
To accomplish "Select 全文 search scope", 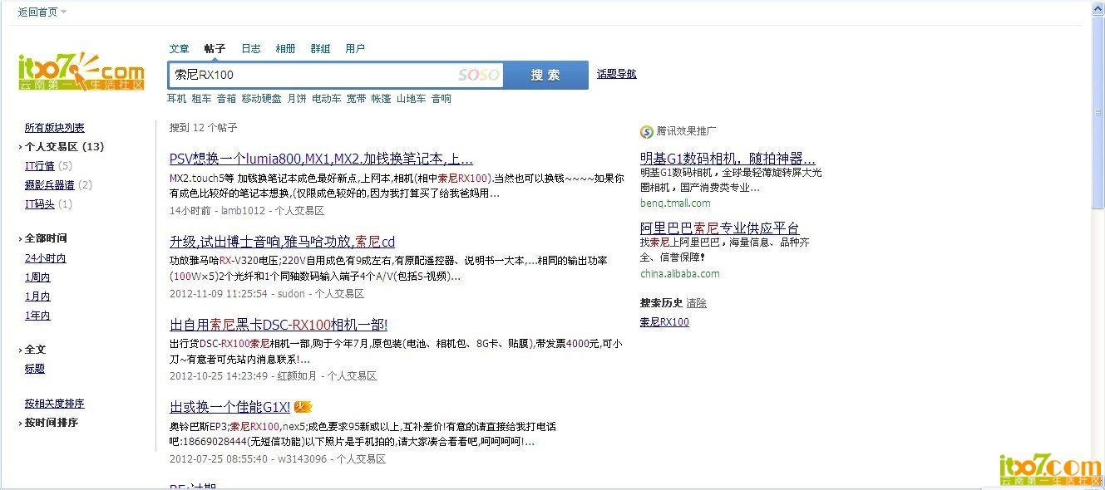I will 35,350.
